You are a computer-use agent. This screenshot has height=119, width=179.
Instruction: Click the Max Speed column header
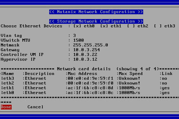tap(131, 74)
